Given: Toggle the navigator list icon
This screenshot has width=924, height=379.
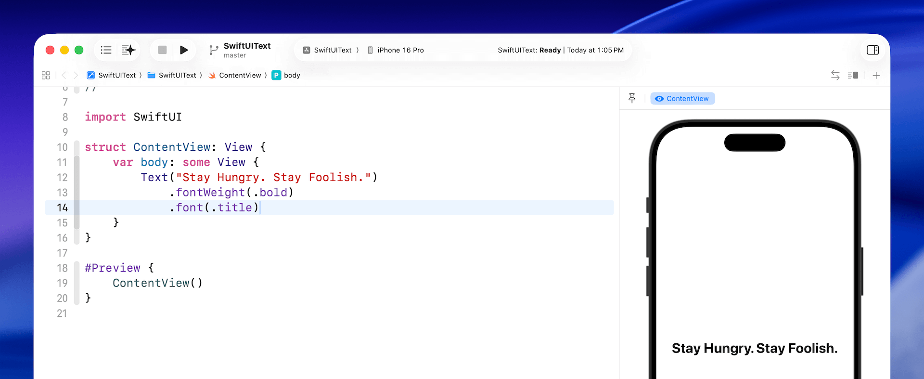Looking at the screenshot, I should 106,50.
